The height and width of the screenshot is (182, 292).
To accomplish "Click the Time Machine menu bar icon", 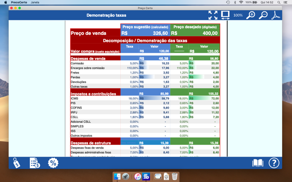I will click(x=228, y=2).
